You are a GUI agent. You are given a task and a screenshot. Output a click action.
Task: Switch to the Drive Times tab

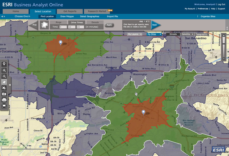pyautogui.click(x=77, y=22)
